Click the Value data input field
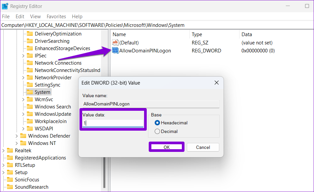The image size is (314, 192). point(113,123)
